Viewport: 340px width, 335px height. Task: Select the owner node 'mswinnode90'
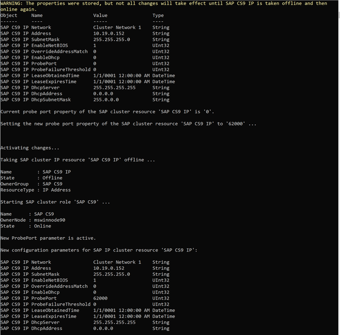(50, 220)
